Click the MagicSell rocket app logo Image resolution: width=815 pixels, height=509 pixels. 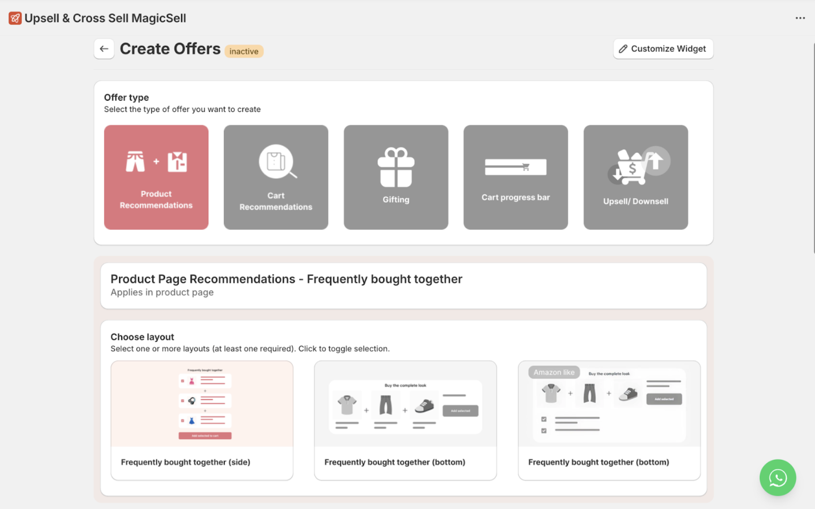click(x=15, y=18)
